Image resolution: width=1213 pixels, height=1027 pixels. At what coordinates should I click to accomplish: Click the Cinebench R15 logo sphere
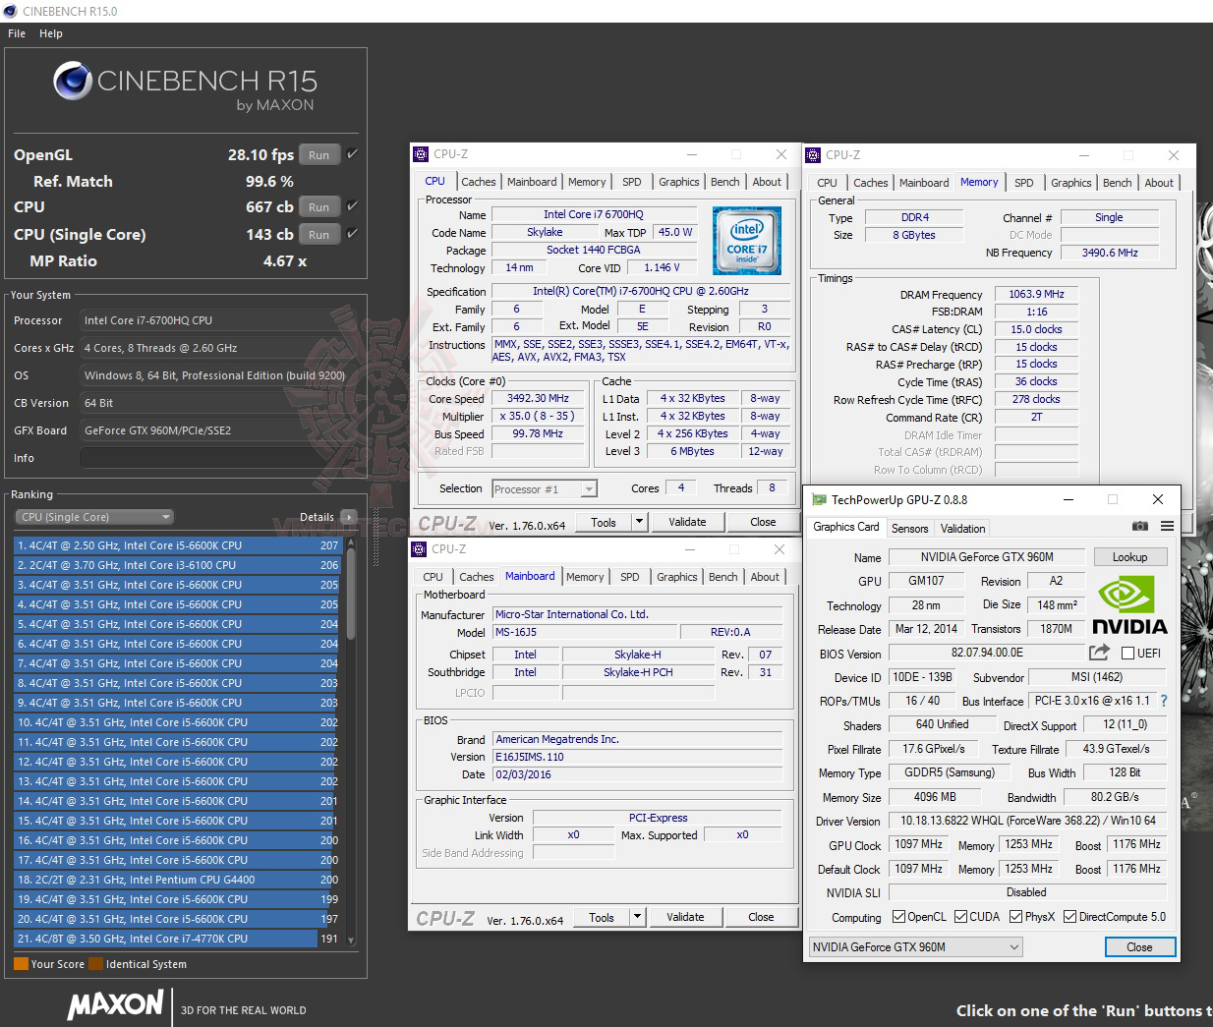(x=72, y=81)
